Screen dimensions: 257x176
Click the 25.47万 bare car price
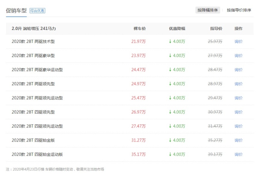click(x=138, y=98)
